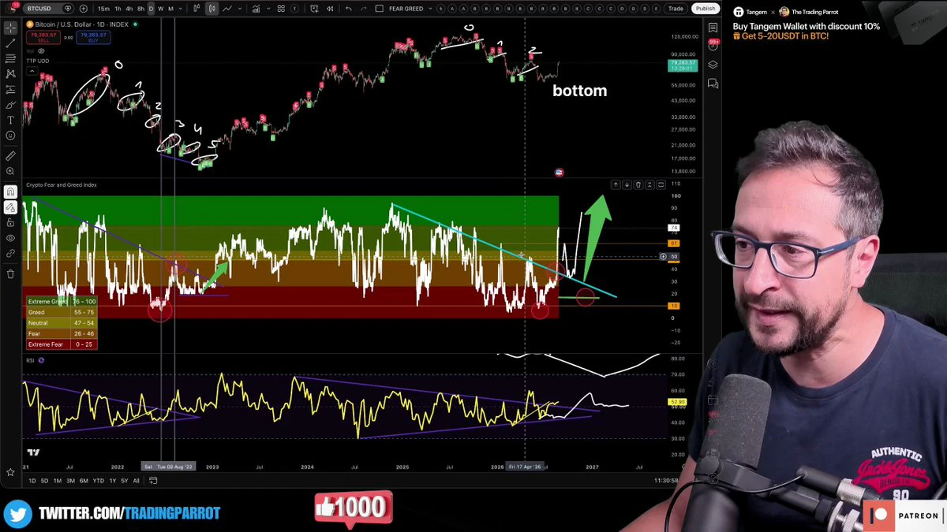Select the candlestick chart type icon
This screenshot has width=947, height=532.
pos(212,9)
